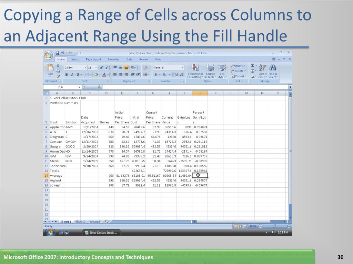
Task: Open the Borders dropdown arrow
Action: (x=91, y=75)
